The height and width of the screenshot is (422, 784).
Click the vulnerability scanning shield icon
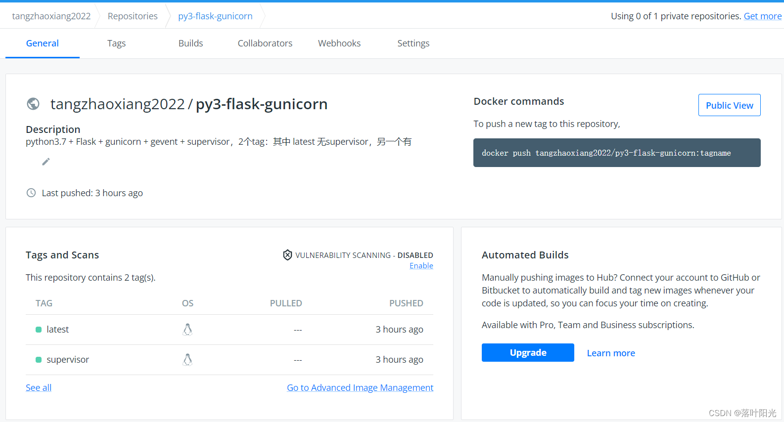point(287,255)
